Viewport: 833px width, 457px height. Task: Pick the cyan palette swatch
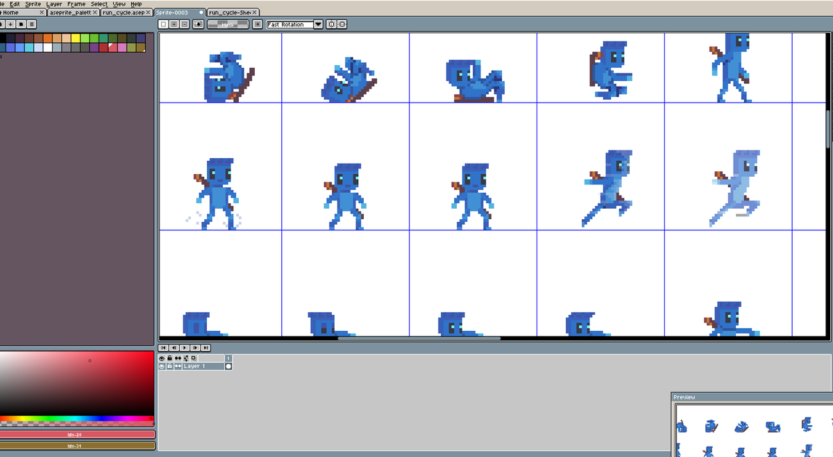click(x=29, y=47)
